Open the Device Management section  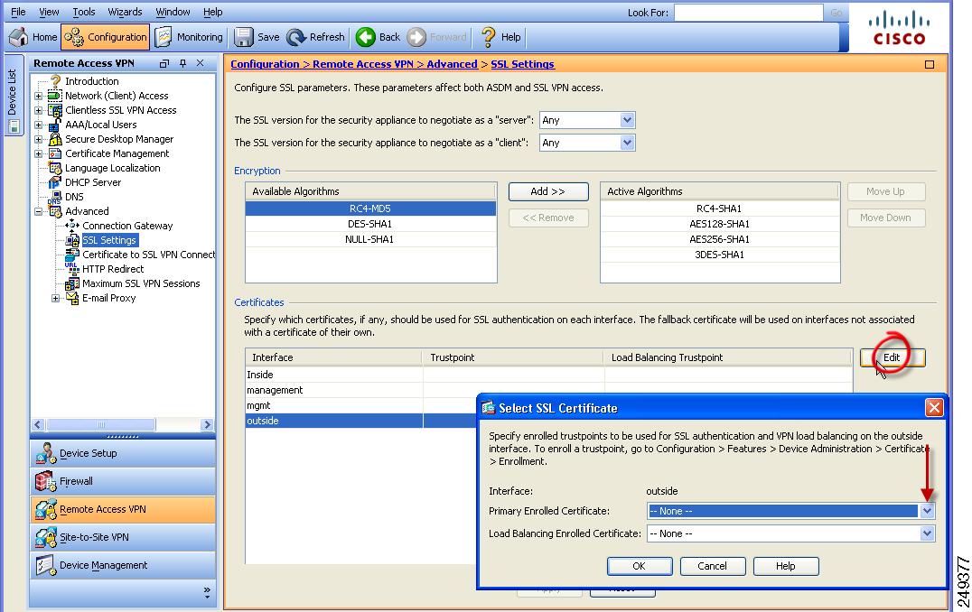pyautogui.click(x=123, y=565)
